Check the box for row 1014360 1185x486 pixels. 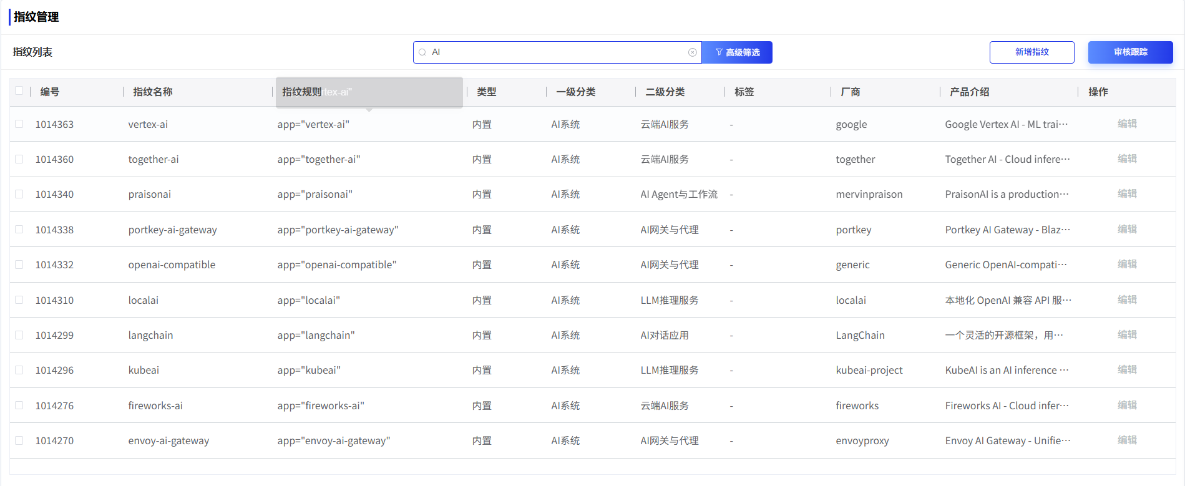tap(19, 159)
